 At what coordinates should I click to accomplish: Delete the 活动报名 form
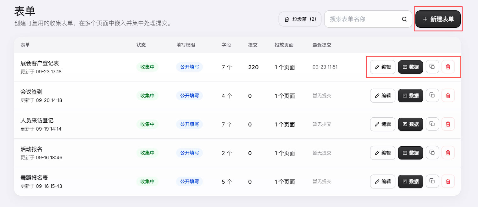pyautogui.click(x=448, y=153)
